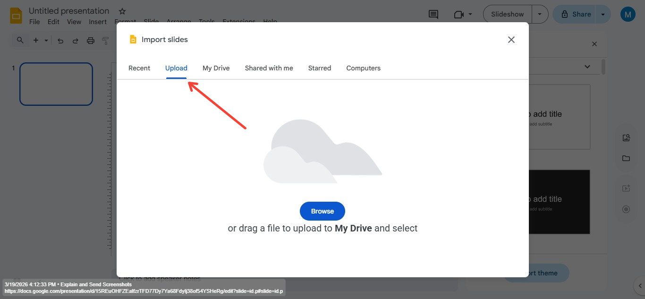Star the Untitled presentation
Viewport: 645px width, 299px height.
[122, 11]
